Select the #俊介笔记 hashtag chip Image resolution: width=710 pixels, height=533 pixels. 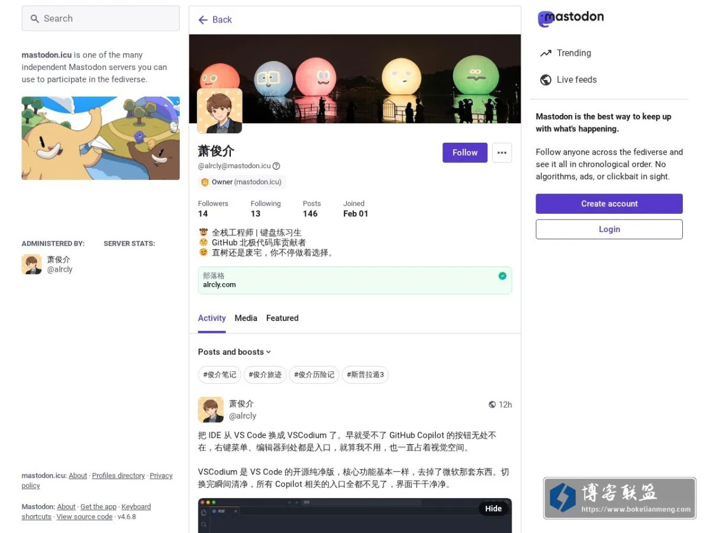(220, 375)
